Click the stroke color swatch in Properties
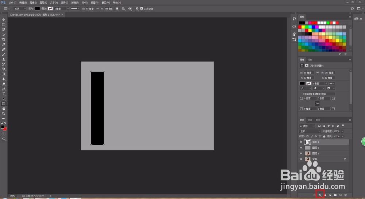The width and height of the screenshot is (365, 199). pos(309,83)
